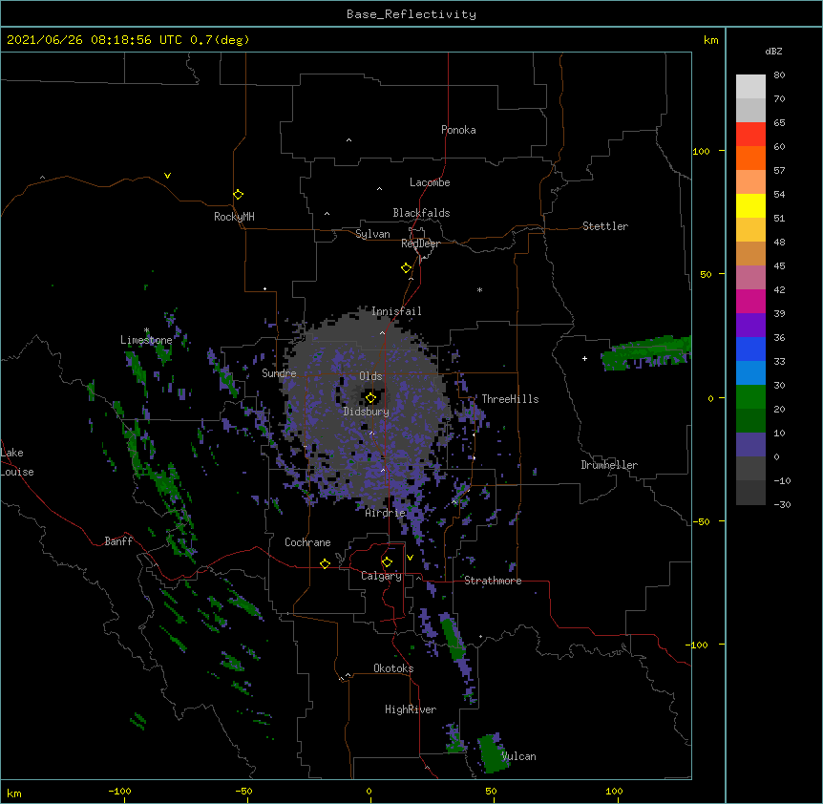Click the green echo band east of Drumheller

coord(646,352)
